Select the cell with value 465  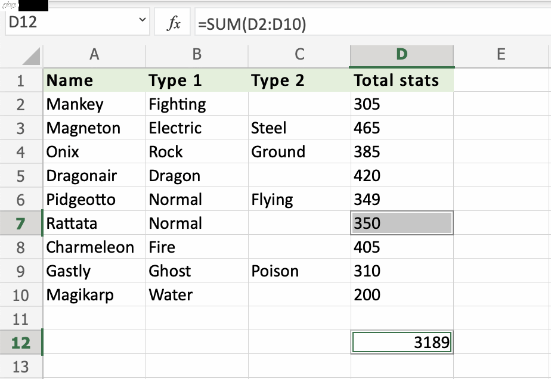point(402,128)
